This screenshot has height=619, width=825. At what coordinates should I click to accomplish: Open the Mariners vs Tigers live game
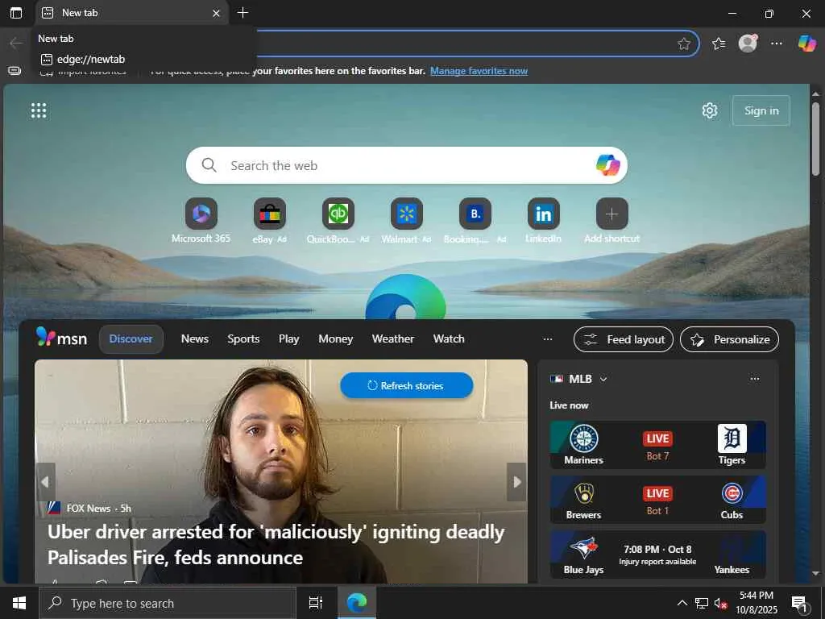(657, 445)
